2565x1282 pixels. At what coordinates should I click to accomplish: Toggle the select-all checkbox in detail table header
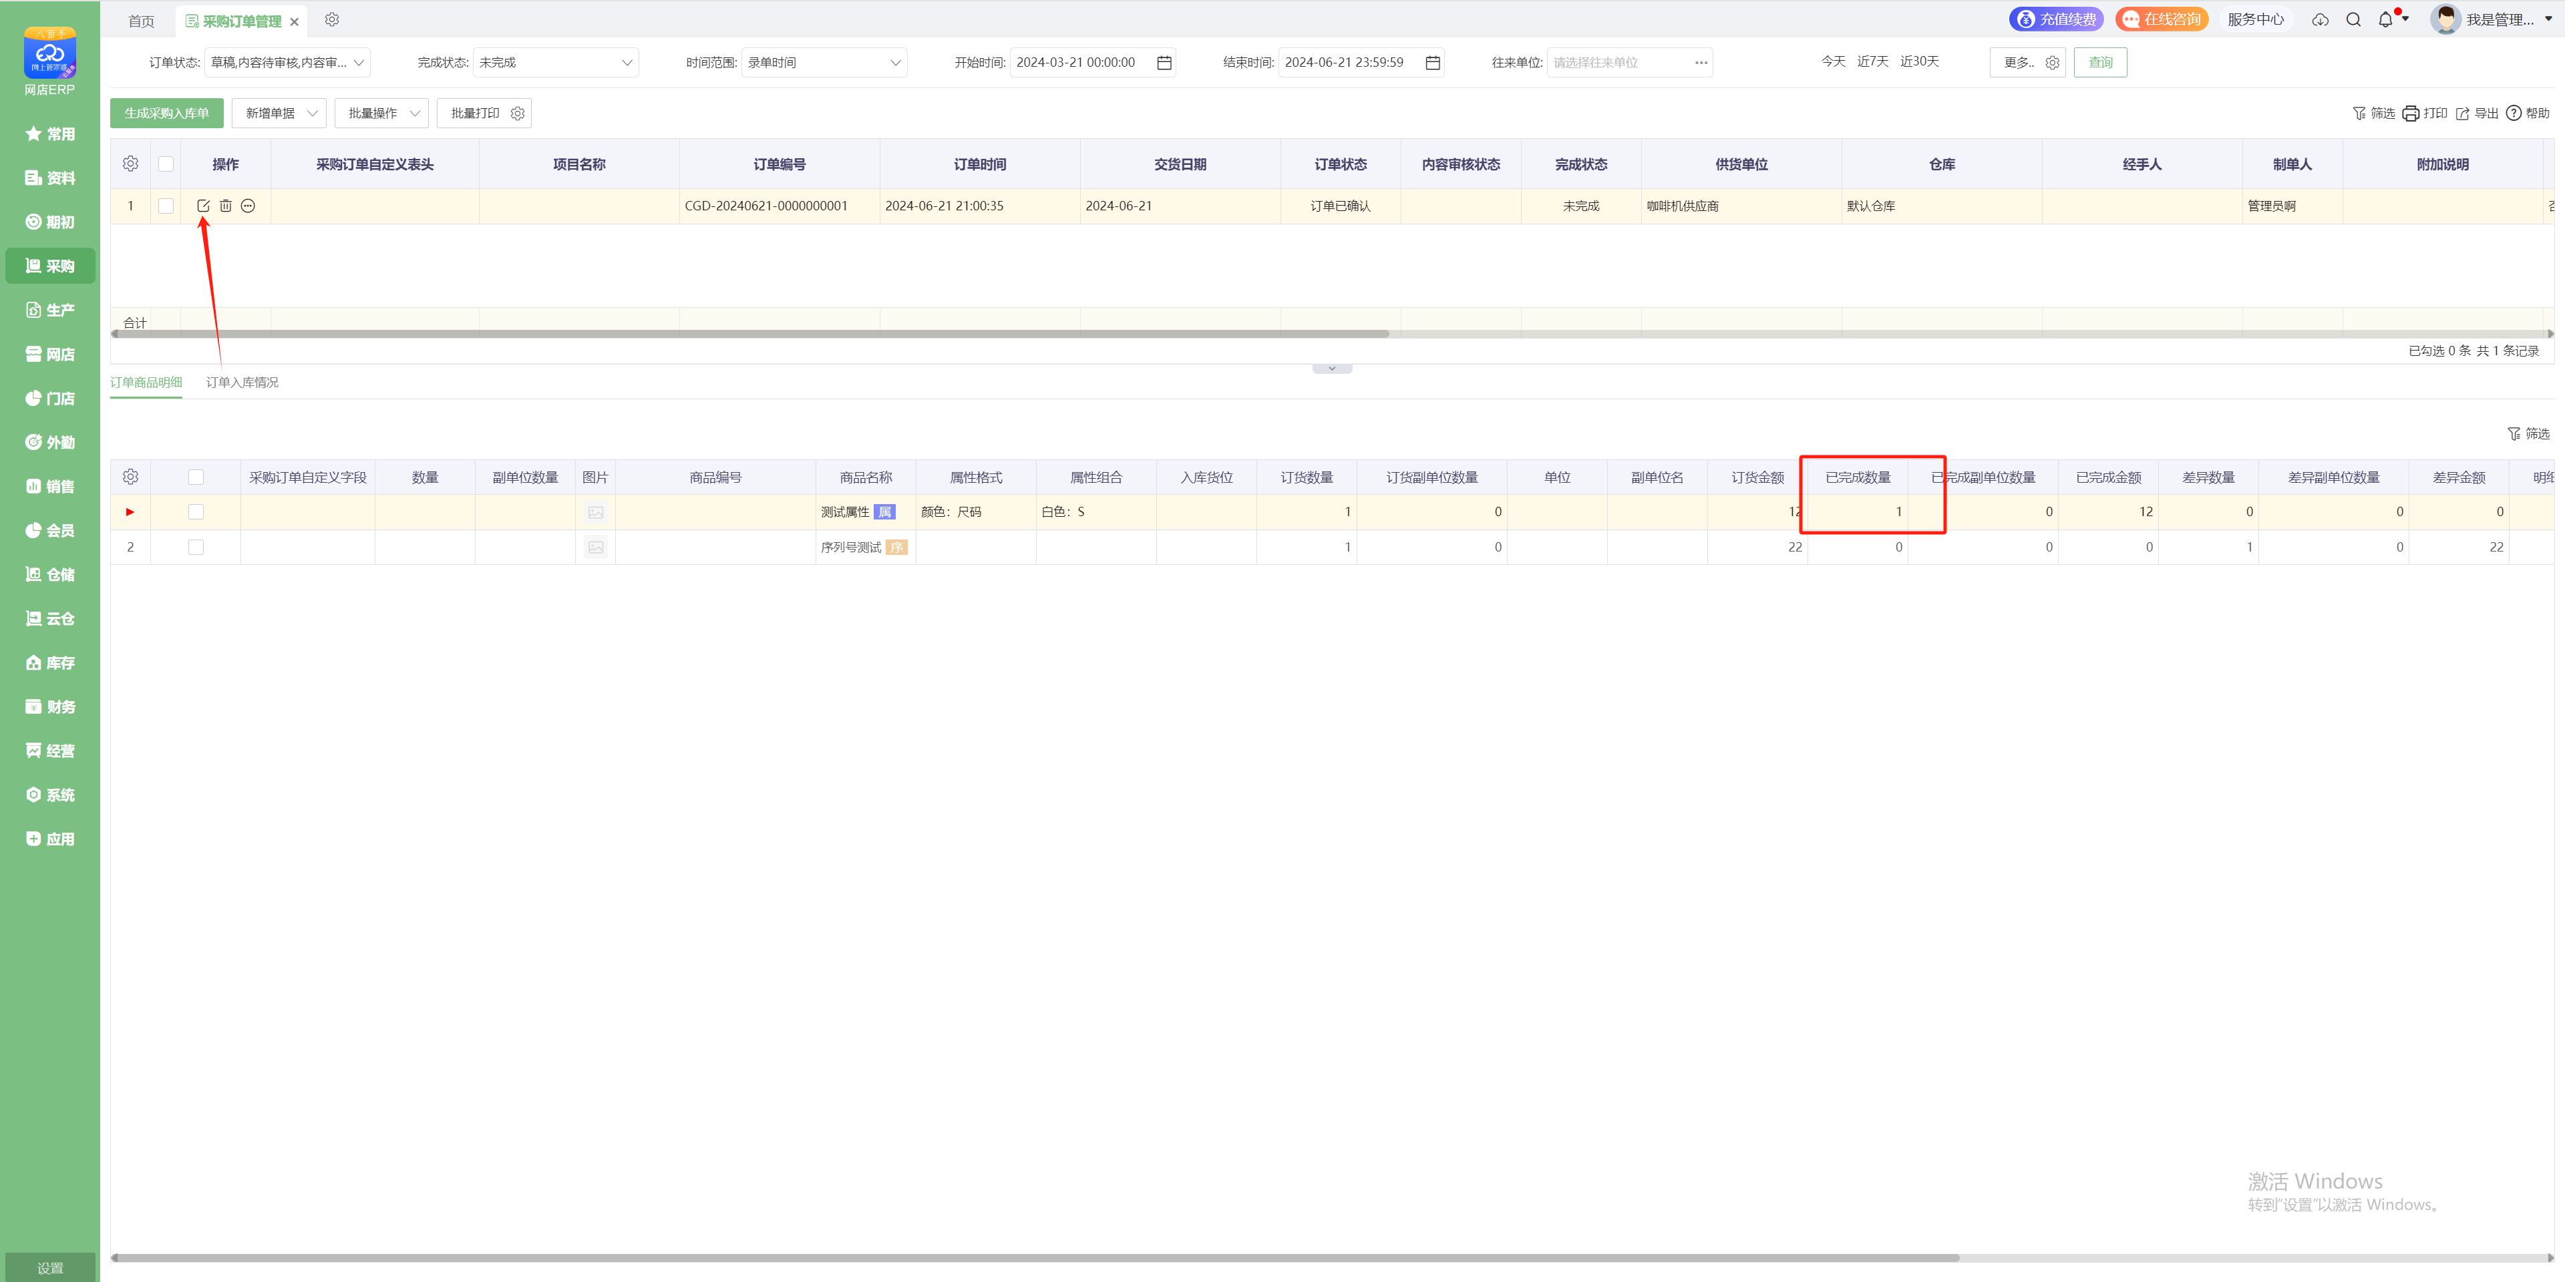196,478
